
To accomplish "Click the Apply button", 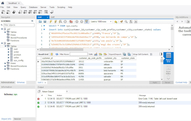I will pyautogui.click(x=155, y=83).
